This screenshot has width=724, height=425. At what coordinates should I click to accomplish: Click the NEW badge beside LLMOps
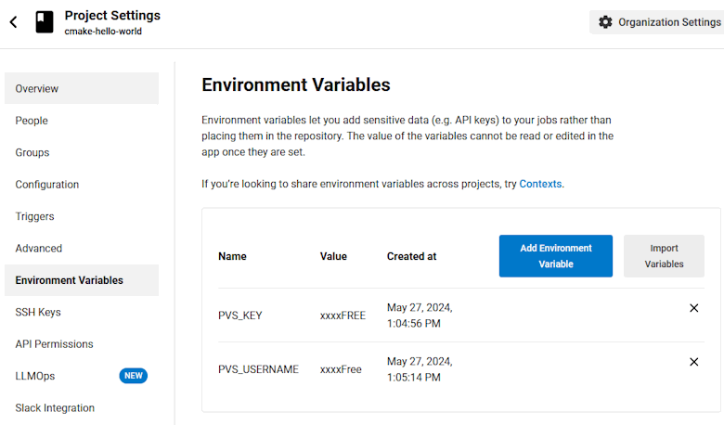tap(133, 376)
